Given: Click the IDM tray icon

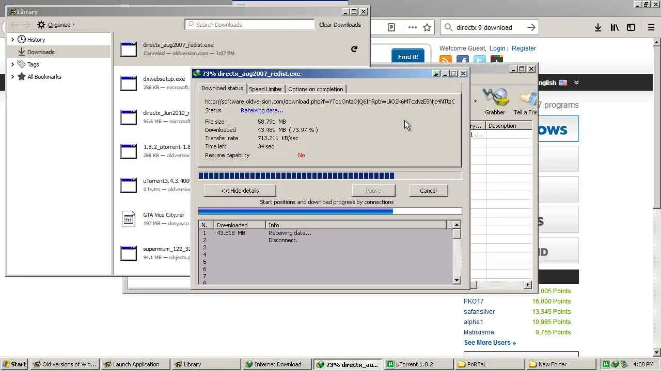Looking at the screenshot, I should (x=615, y=364).
